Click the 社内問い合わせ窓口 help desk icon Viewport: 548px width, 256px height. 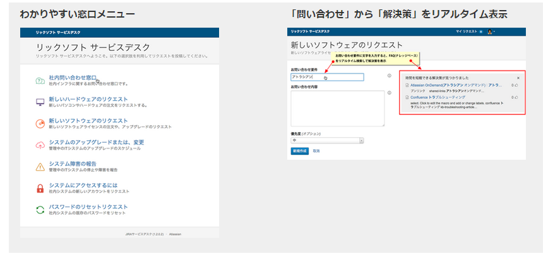pyautogui.click(x=39, y=80)
